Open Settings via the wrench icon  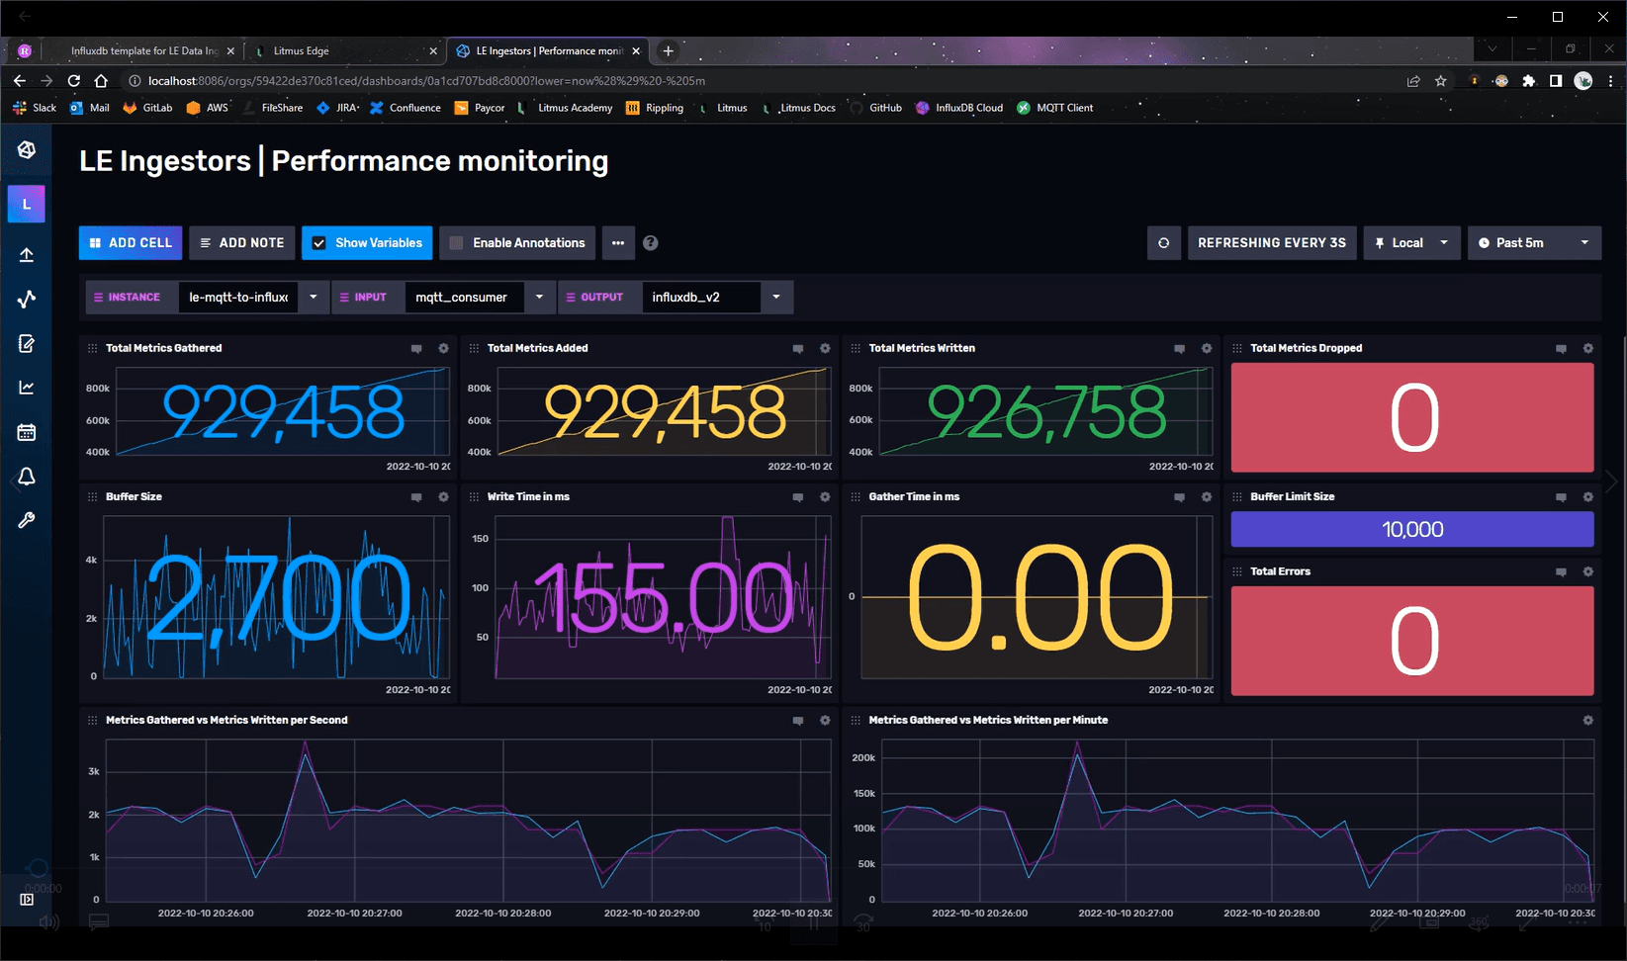point(26,520)
